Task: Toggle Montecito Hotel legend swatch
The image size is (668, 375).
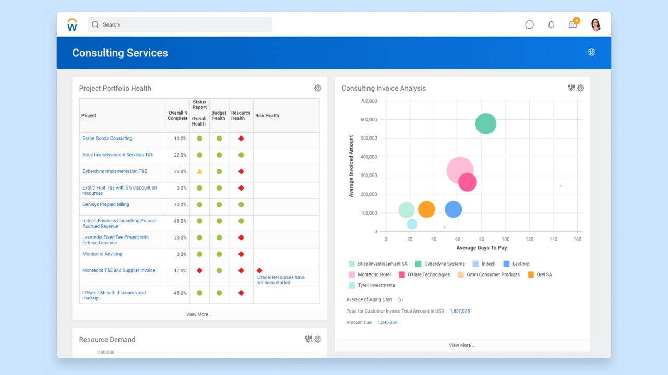Action: (x=352, y=274)
